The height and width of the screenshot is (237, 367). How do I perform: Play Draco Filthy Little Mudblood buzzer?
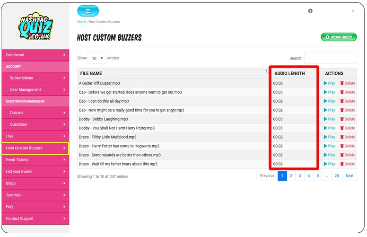[x=329, y=137]
